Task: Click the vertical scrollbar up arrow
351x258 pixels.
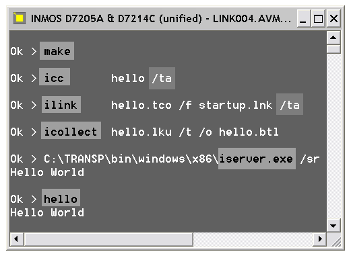Action: pos(333,38)
